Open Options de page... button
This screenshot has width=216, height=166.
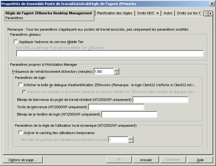point(23,160)
